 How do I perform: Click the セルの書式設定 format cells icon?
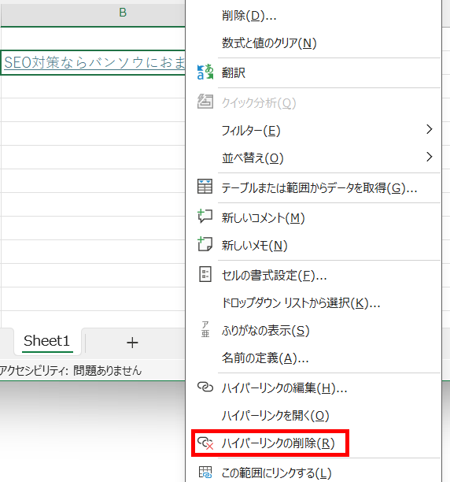pos(205,274)
